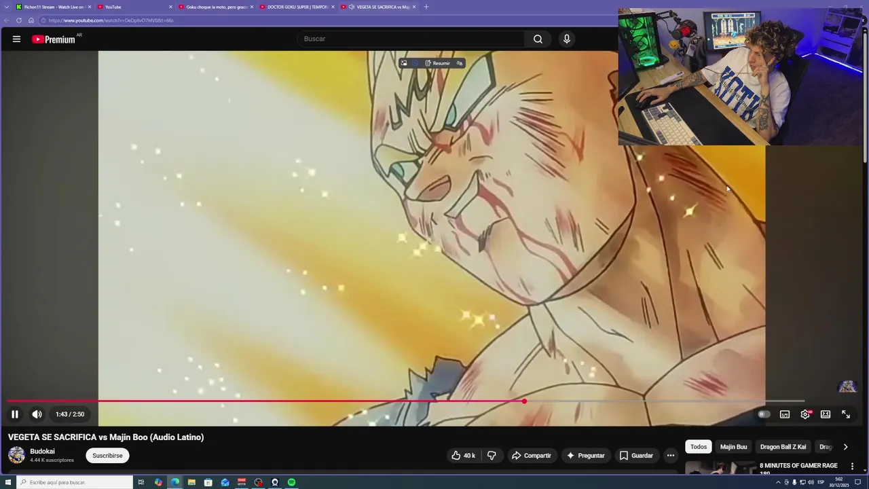
Task: Switch to Goku choque la moto tab
Action: pyautogui.click(x=215, y=7)
